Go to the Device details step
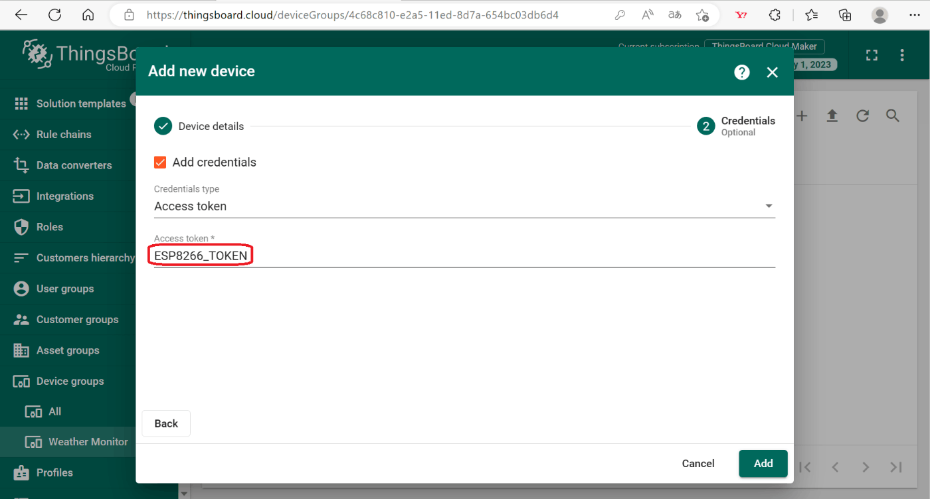The height and width of the screenshot is (499, 930). 199,126
